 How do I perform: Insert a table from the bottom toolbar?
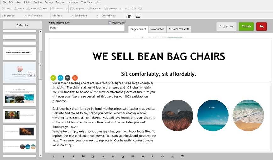coord(182,157)
